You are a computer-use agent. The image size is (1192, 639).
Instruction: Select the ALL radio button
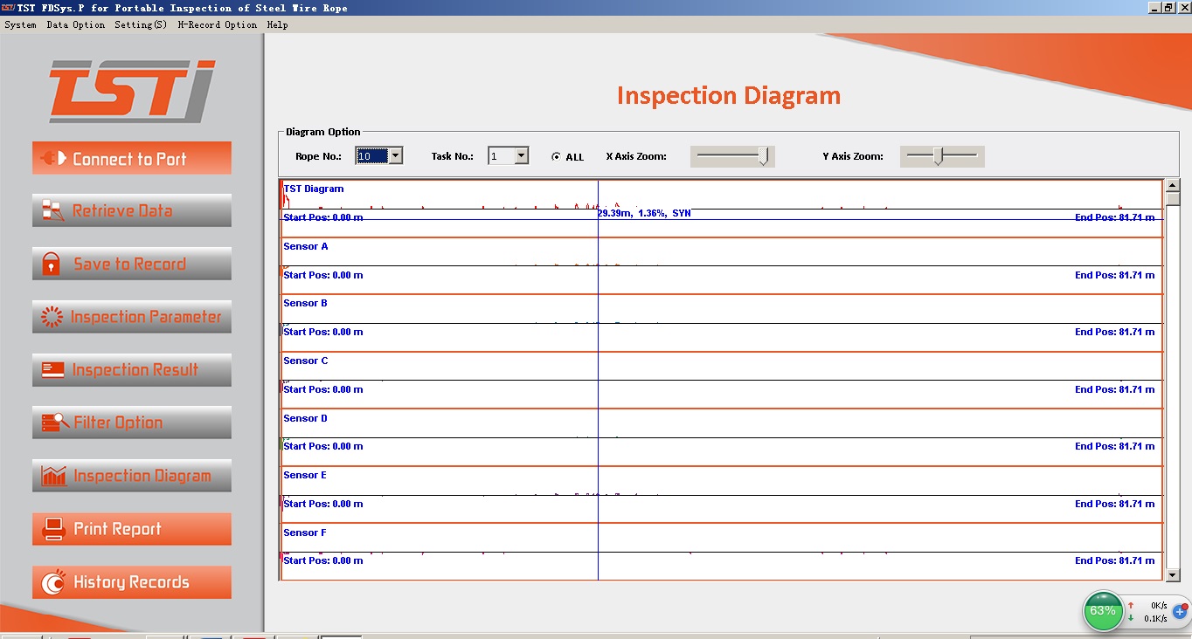[x=557, y=157]
